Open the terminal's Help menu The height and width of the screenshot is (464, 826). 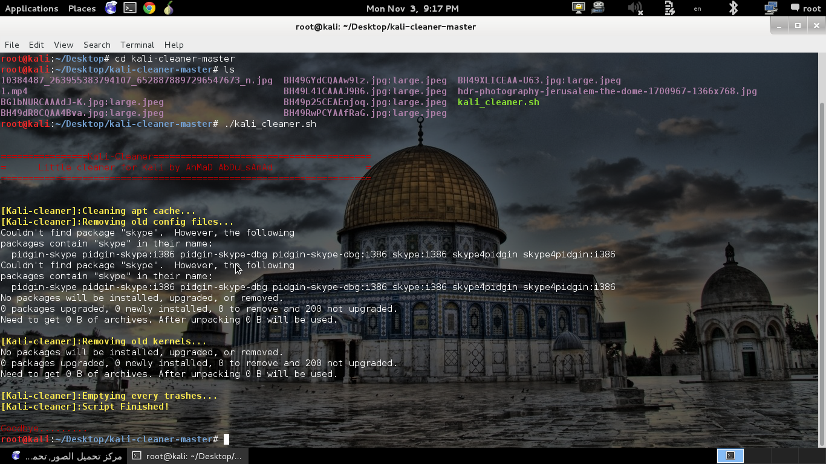[x=174, y=45]
